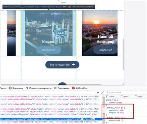
Task: Click the filter funnel icon beside overridden width
Action: 122,120
